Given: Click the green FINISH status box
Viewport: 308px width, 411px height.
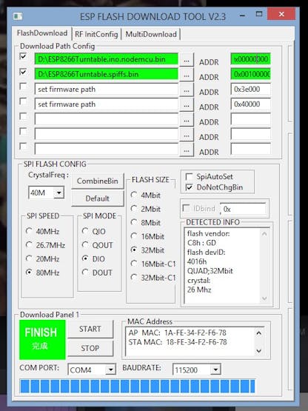Looking at the screenshot, I should pos(42,340).
